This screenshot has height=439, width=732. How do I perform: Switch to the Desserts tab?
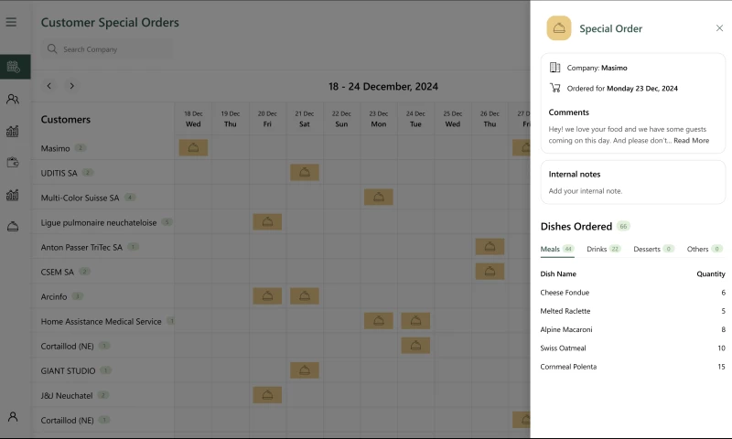[x=653, y=249]
